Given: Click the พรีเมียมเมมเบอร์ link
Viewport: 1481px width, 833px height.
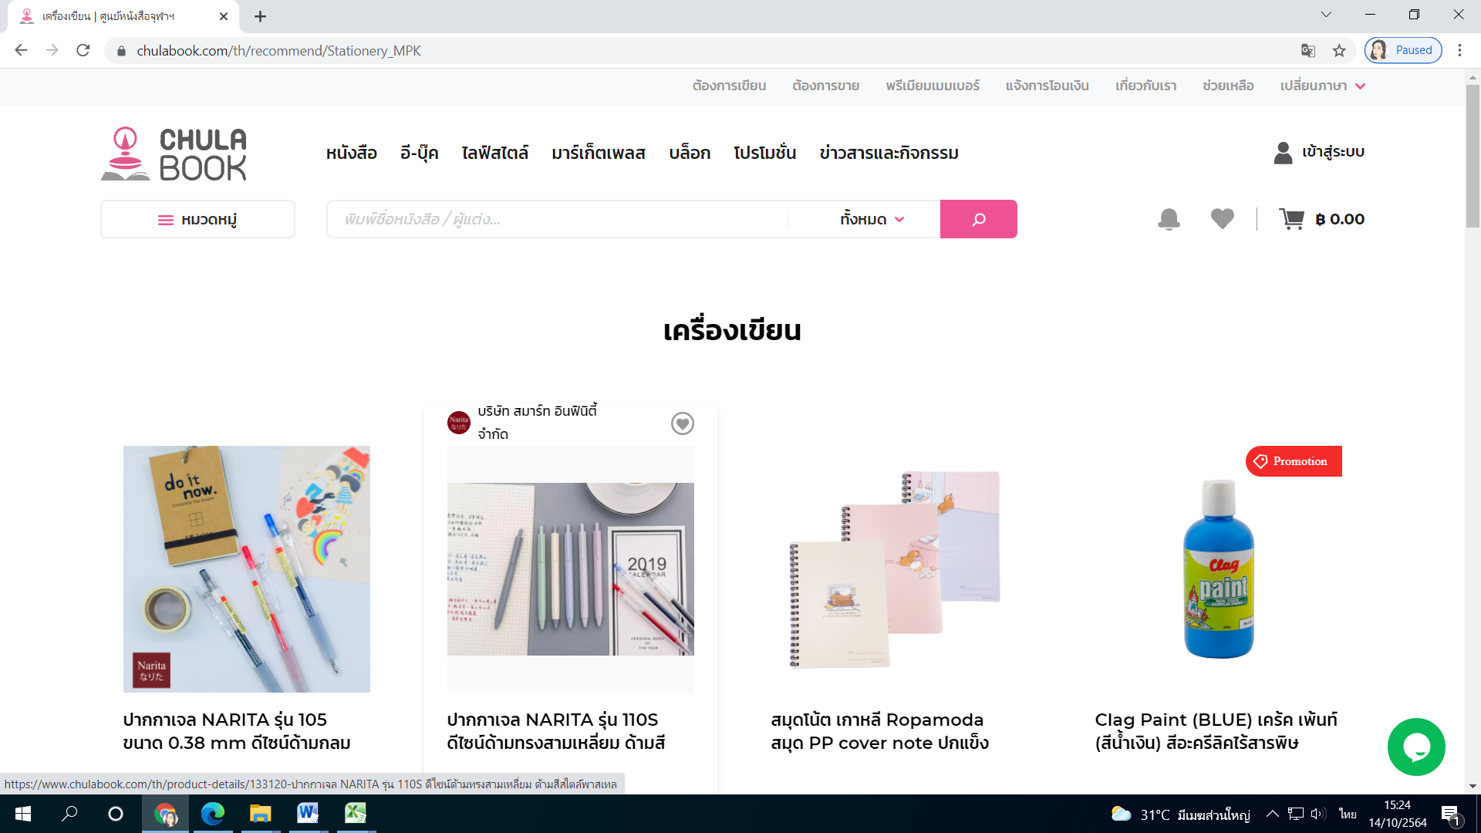Looking at the screenshot, I should (932, 86).
